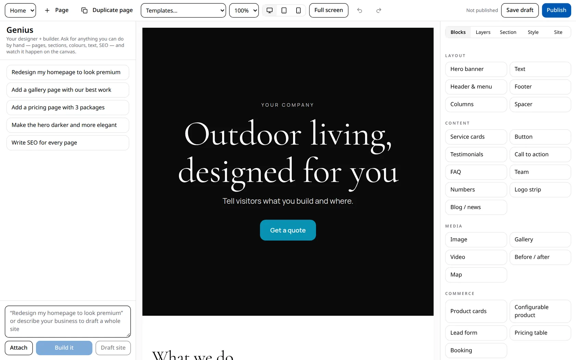The height and width of the screenshot is (360, 576).
Task: Choose 'Make the hero darker' suggestion
Action: pos(68,125)
